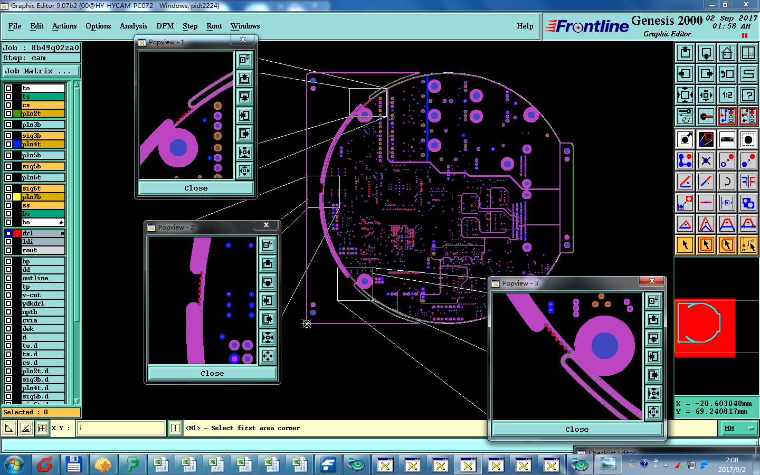The width and height of the screenshot is (760, 475).
Task: Toggle the 'rout' layer checkbox
Action: [x=8, y=250]
